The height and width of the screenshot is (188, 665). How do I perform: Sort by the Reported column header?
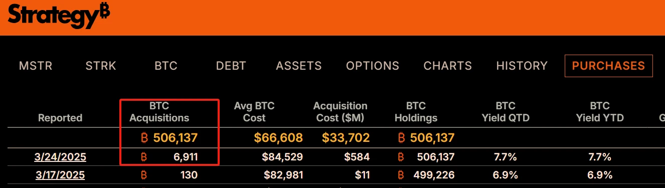pyautogui.click(x=60, y=118)
